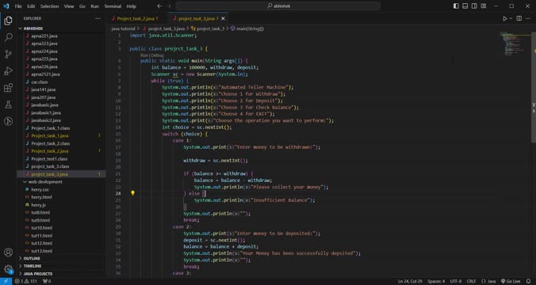
Task: Open apna221.java file
Action: coord(44,36)
